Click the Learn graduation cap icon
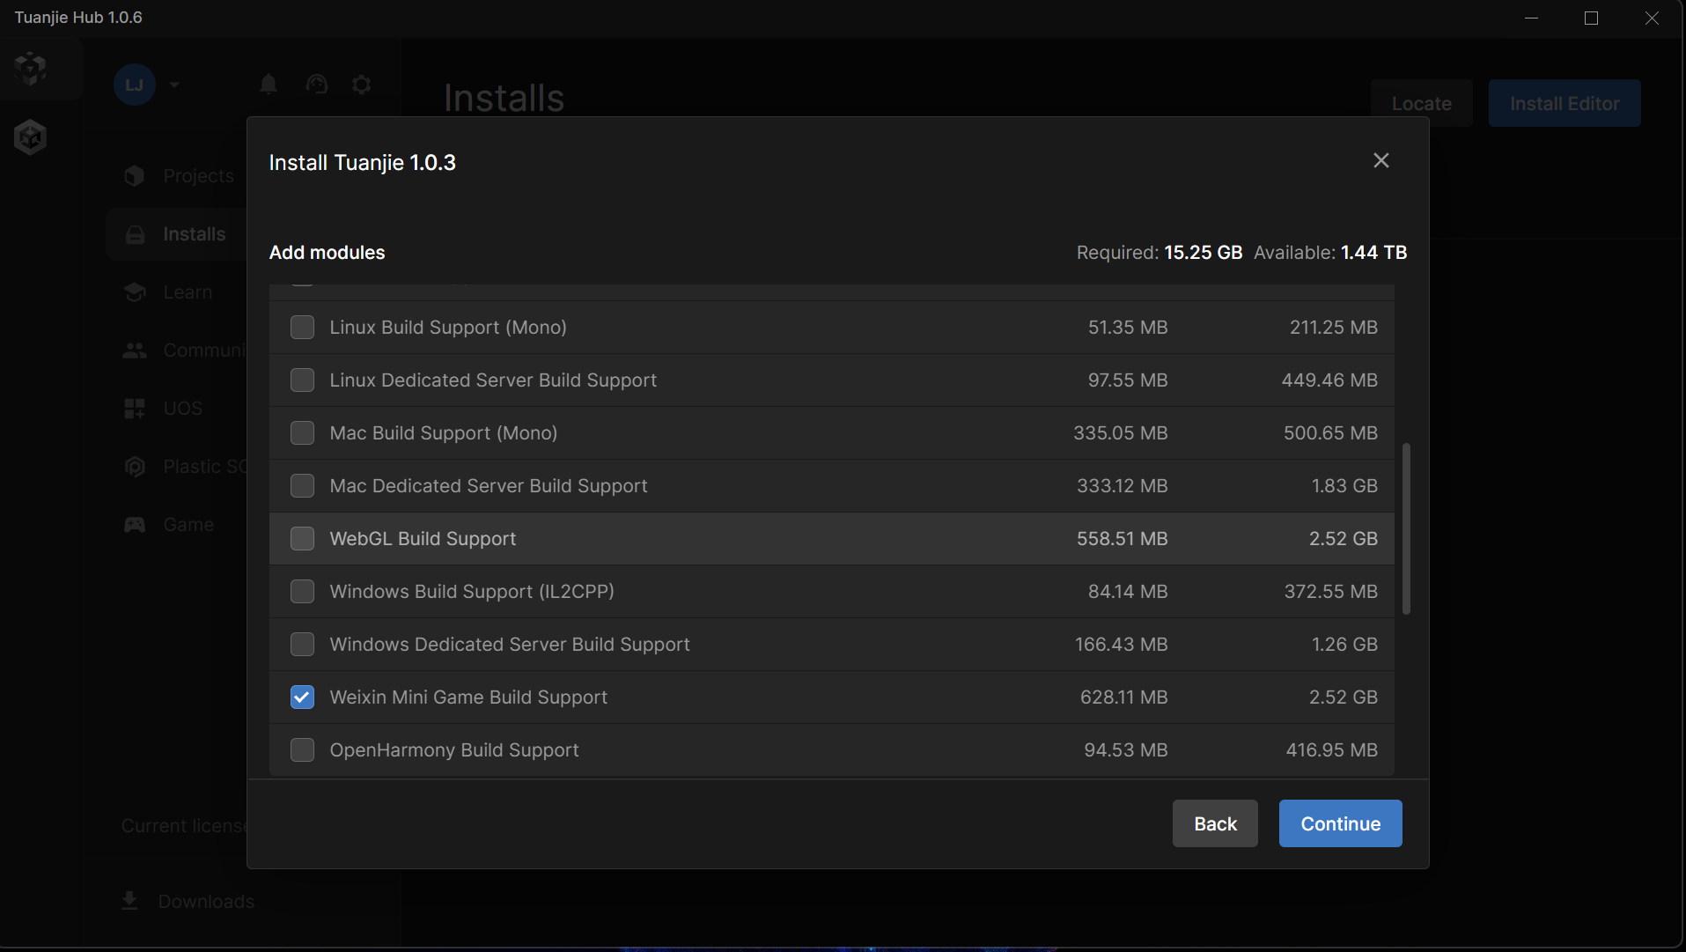 point(135,292)
